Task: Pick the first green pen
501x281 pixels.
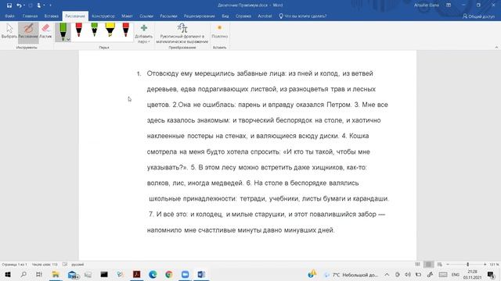Action: pyautogui.click(x=63, y=30)
